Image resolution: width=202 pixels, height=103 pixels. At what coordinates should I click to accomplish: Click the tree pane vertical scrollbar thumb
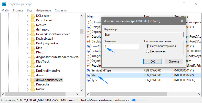coord(81,31)
